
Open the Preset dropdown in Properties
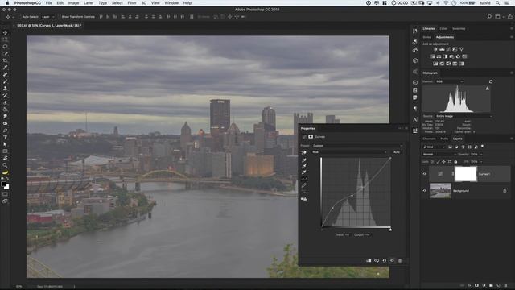click(357, 146)
